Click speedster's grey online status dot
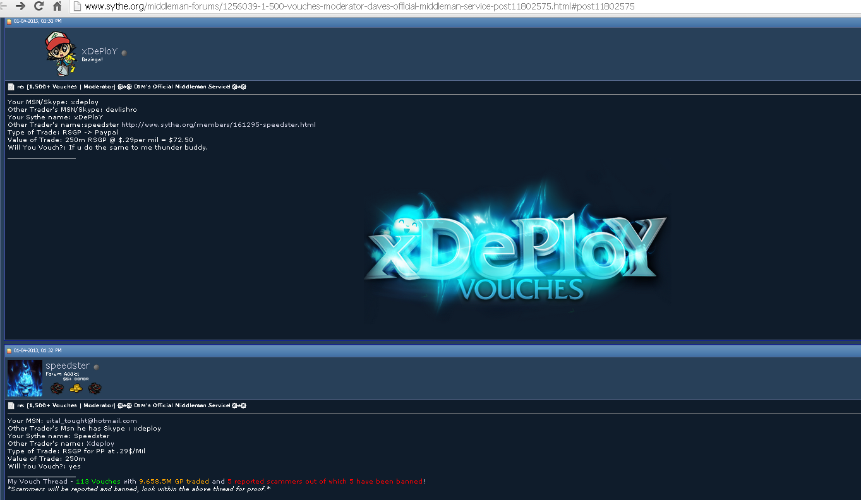This screenshot has width=861, height=500. (96, 367)
